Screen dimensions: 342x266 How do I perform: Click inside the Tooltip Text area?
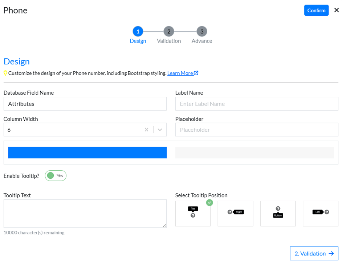(x=85, y=214)
